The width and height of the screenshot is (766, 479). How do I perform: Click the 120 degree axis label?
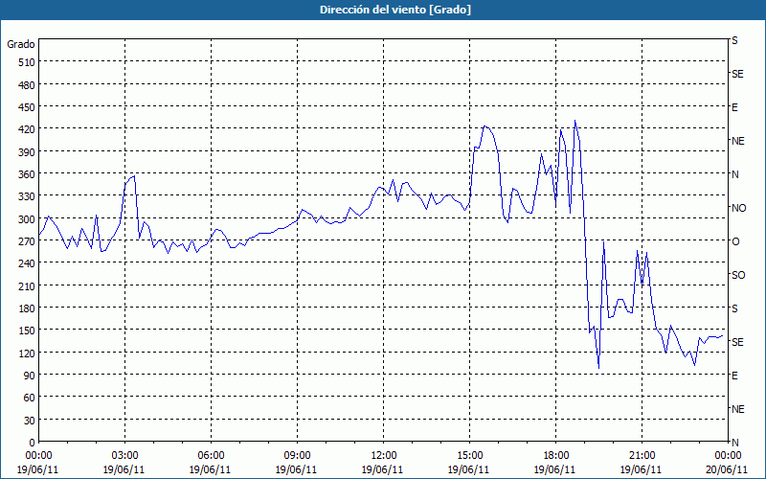[x=27, y=354]
